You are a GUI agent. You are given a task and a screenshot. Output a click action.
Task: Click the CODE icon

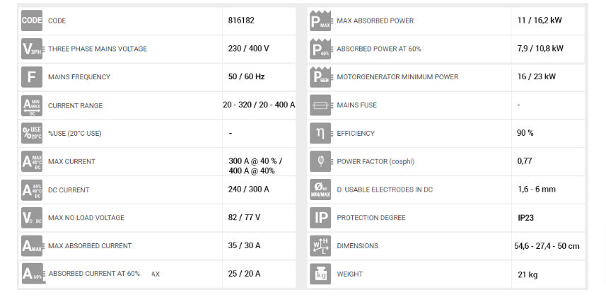click(x=32, y=21)
